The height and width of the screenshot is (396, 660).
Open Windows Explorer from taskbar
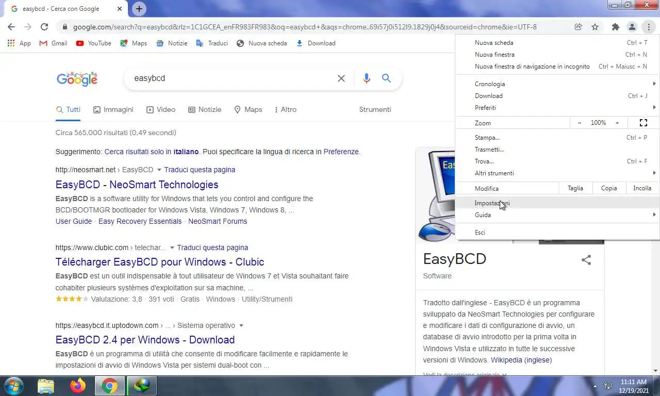(46, 386)
